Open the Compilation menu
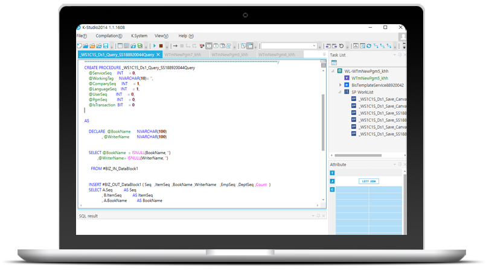The height and width of the screenshot is (271, 486). [109, 36]
